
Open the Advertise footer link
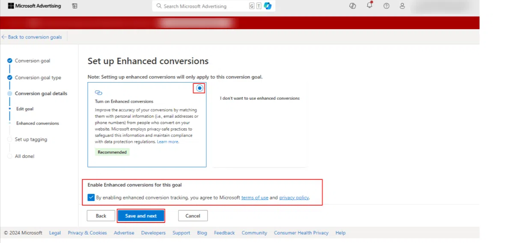[124, 233]
